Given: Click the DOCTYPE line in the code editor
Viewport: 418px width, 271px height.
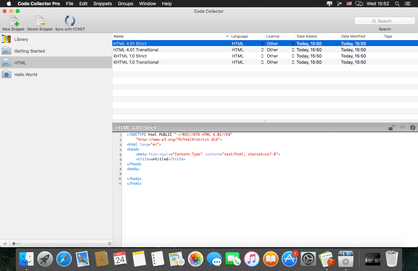Looking at the screenshot, I should [x=180, y=135].
